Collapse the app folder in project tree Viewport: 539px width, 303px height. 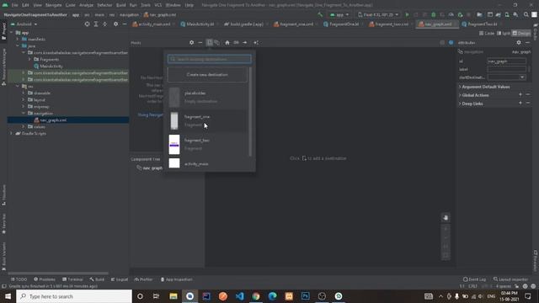point(11,33)
